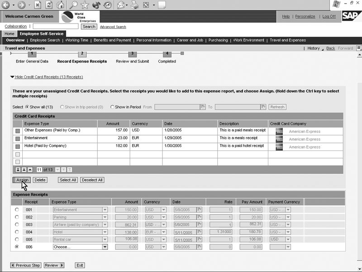Click the Previous Step button

(x=26, y=265)
